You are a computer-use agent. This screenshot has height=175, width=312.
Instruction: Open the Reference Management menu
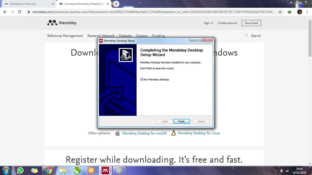click(65, 36)
